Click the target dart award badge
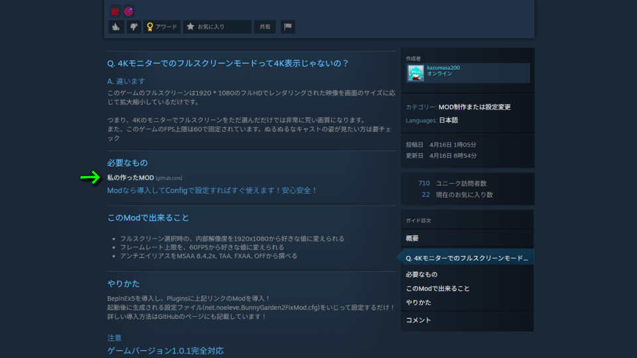The image size is (637, 358). coord(129,11)
